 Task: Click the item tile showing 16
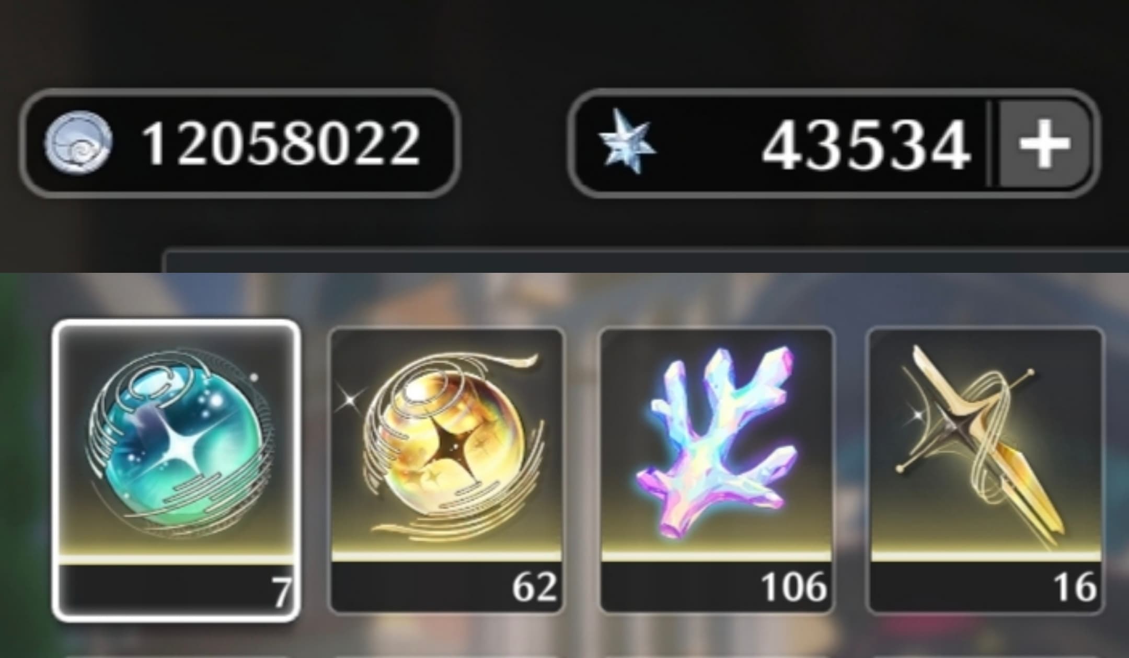[x=985, y=470]
